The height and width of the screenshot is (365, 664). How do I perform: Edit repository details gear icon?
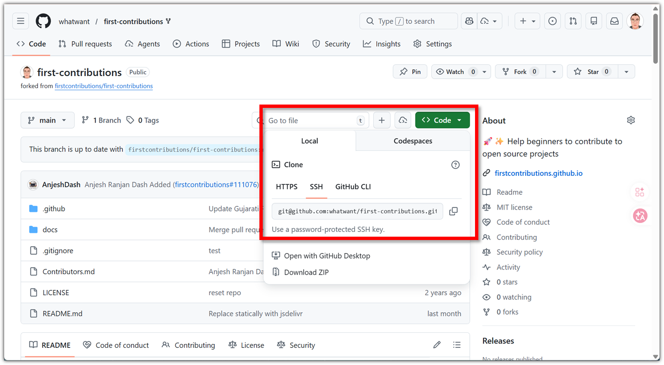[x=631, y=120]
